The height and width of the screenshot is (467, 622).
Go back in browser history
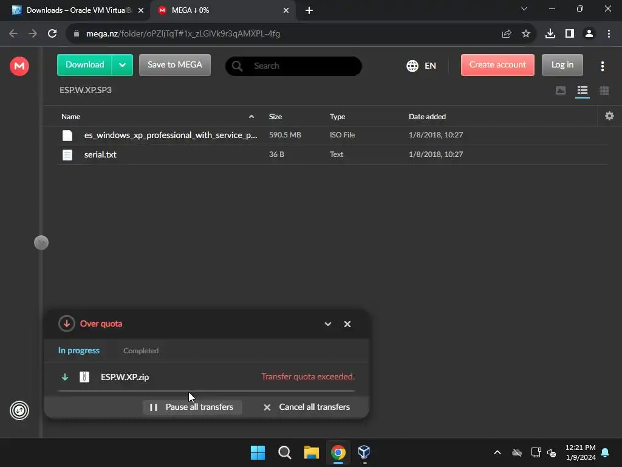[x=13, y=34]
